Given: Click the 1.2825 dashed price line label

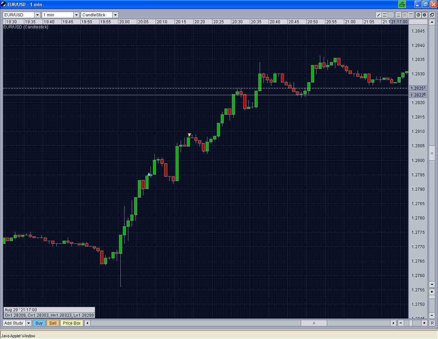Looking at the screenshot, I should [x=418, y=88].
